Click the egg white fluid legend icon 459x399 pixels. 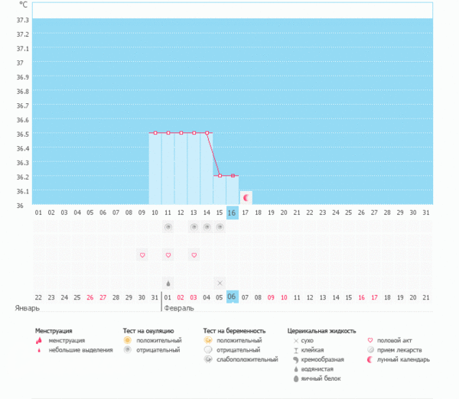pyautogui.click(x=295, y=378)
